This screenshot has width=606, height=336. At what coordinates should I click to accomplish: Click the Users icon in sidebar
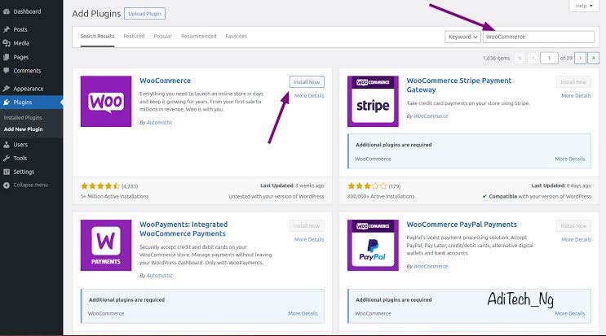(x=7, y=145)
